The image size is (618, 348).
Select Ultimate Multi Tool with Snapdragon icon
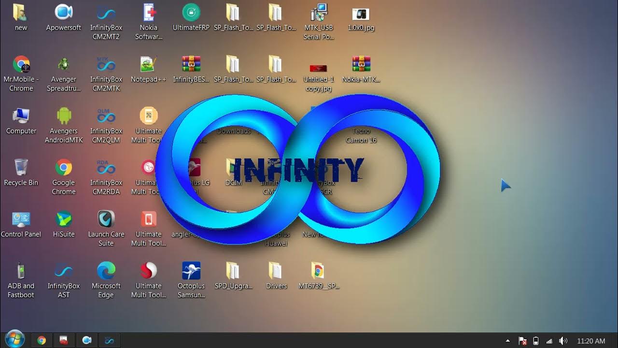click(x=149, y=280)
